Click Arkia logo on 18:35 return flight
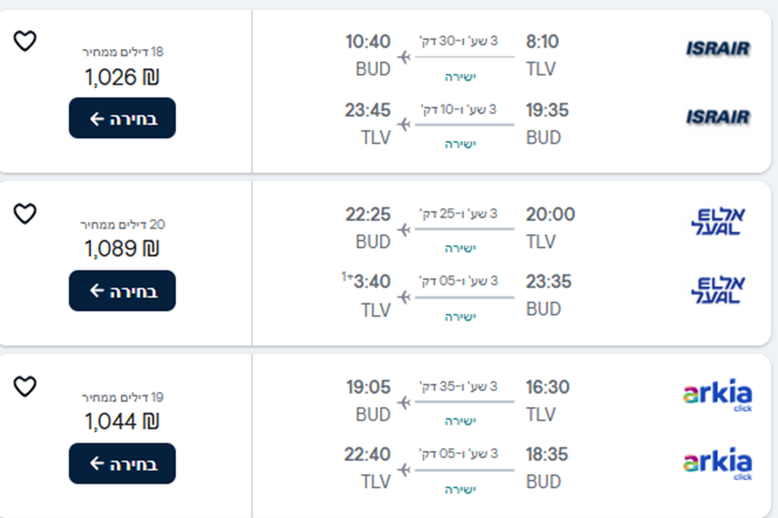Screen dimensions: 778x518 tap(717, 464)
